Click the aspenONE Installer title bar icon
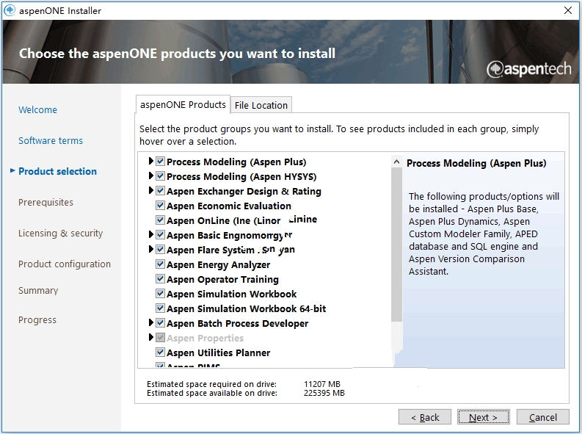 point(10,10)
